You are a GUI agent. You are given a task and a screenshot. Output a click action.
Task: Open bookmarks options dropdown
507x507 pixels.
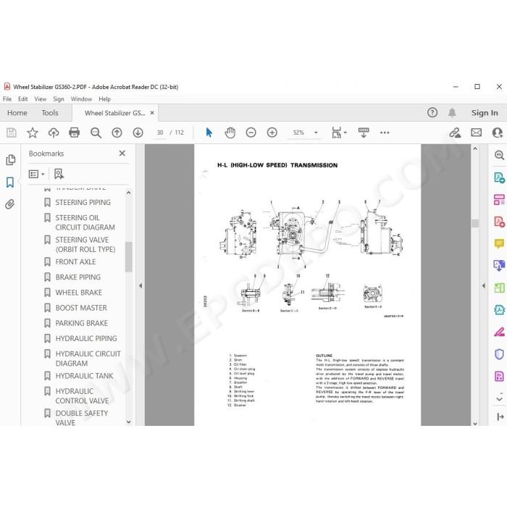(36, 175)
